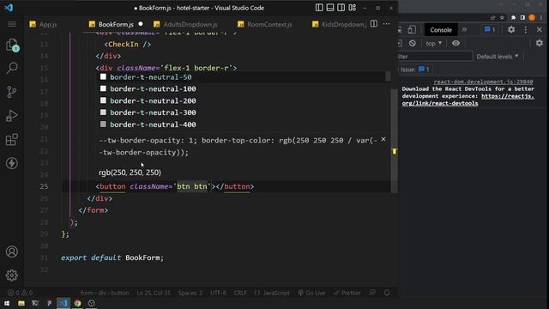Click the export default BookForm line
549x309 pixels.
(x=112, y=257)
